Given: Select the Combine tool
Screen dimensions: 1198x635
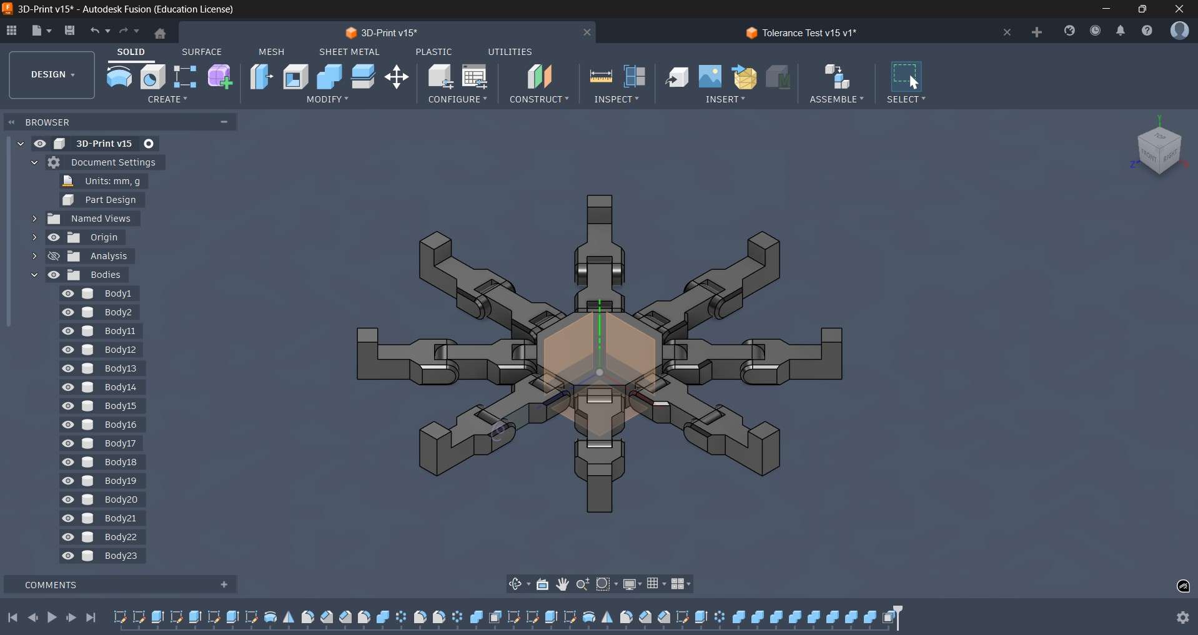Looking at the screenshot, I should (x=330, y=77).
